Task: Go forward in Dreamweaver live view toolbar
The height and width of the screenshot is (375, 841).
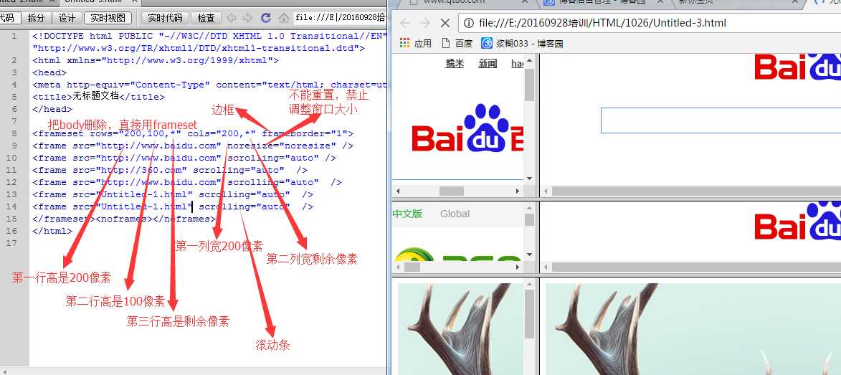Action: (247, 18)
